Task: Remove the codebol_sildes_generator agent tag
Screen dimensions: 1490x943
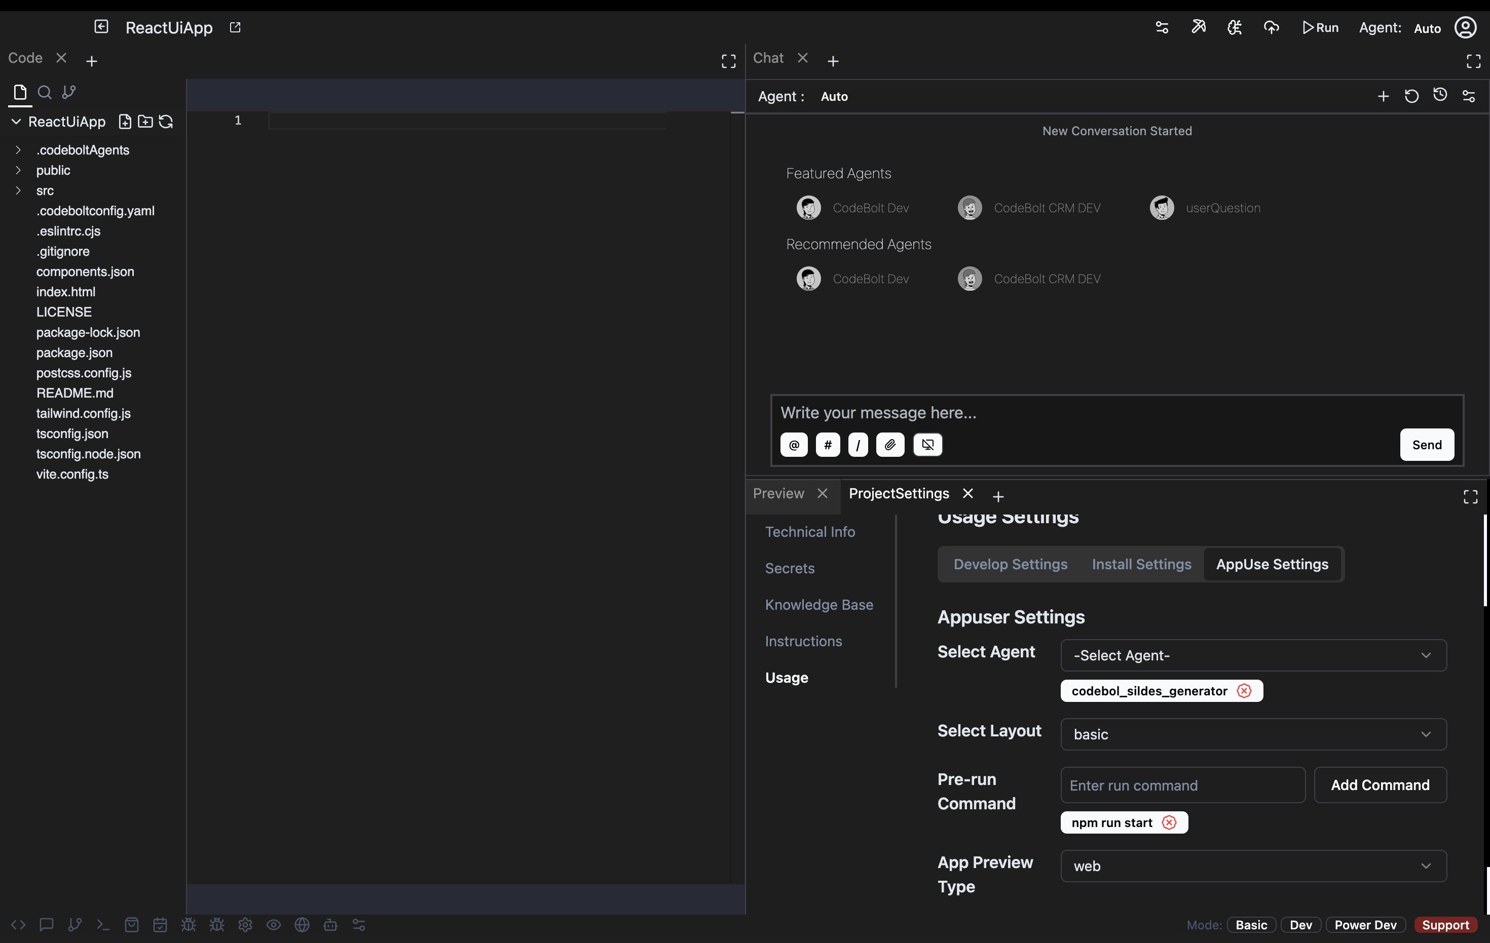Action: pyautogui.click(x=1246, y=690)
